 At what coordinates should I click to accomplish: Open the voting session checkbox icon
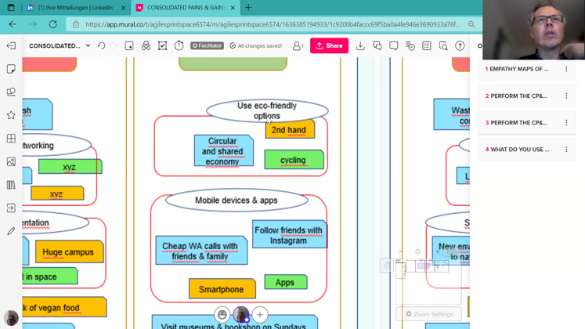point(162,46)
